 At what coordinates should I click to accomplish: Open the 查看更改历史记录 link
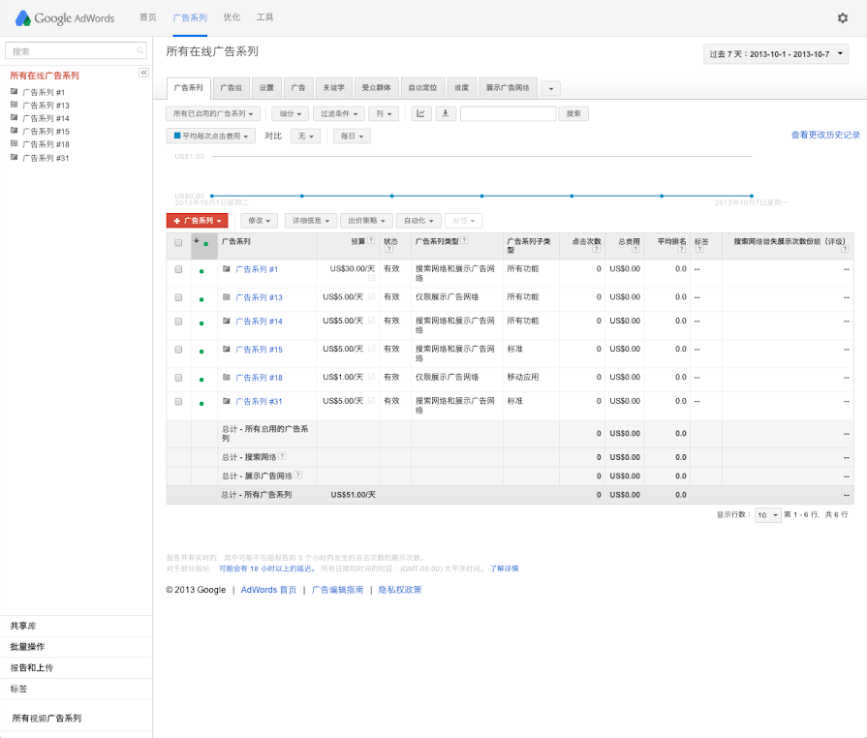click(x=825, y=136)
